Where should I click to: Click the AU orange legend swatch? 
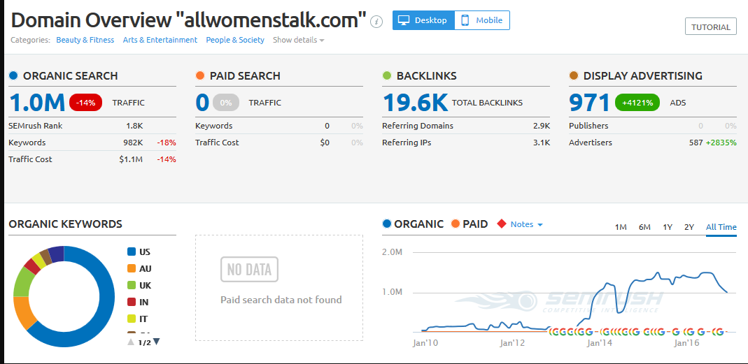click(132, 268)
